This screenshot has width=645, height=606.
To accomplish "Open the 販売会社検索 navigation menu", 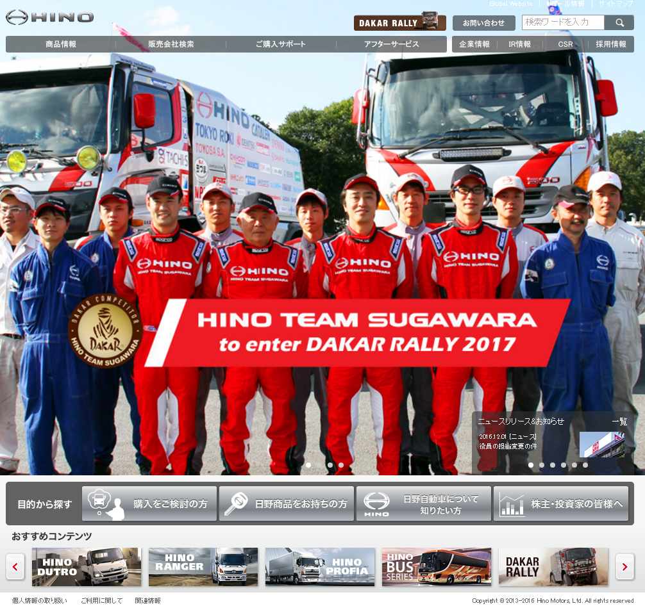I will pyautogui.click(x=171, y=44).
